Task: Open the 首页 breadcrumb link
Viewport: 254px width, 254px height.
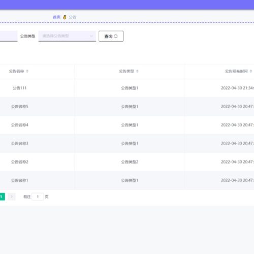Action: click(56, 17)
